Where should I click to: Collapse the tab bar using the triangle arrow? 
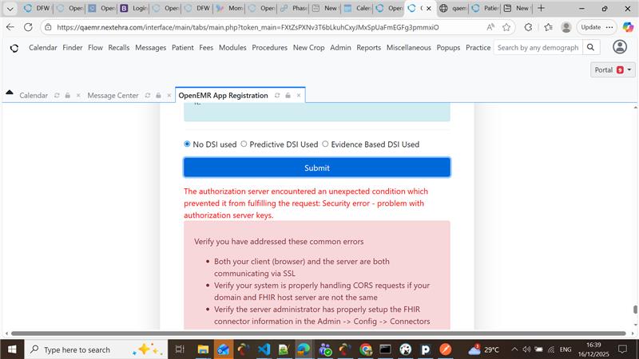[10, 93]
